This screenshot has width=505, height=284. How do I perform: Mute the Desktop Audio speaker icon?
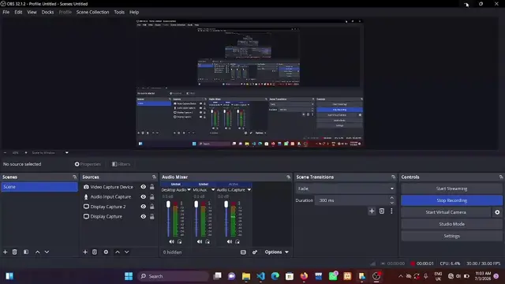[x=172, y=241]
